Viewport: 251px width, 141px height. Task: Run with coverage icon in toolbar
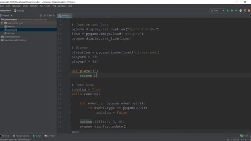tap(236, 11)
